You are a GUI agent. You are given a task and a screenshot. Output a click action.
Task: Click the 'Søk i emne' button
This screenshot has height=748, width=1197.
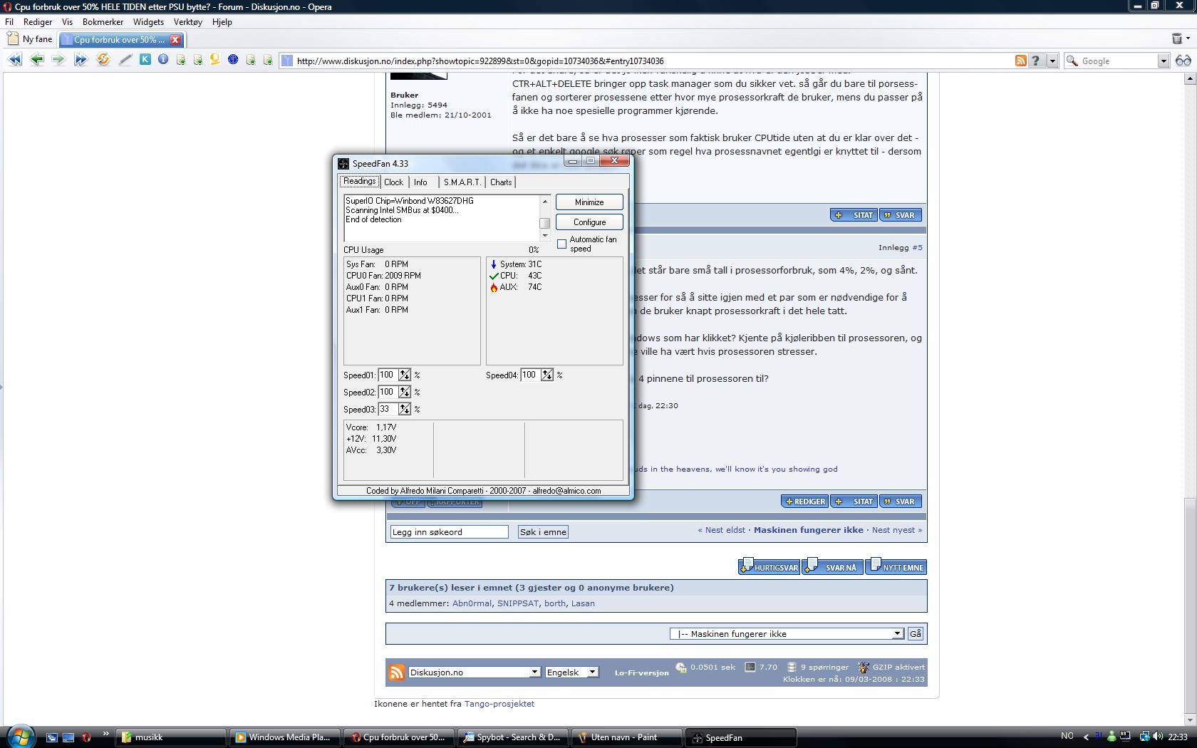tap(543, 531)
